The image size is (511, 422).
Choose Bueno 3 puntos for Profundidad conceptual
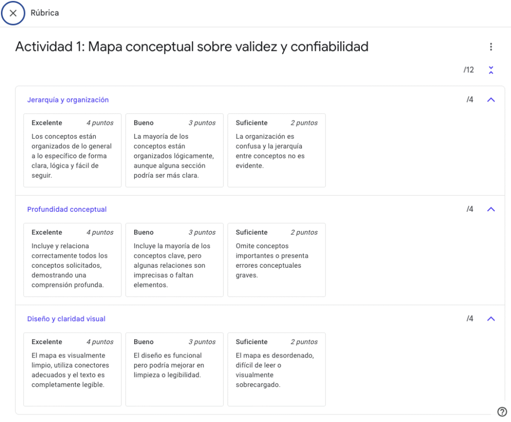point(174,260)
